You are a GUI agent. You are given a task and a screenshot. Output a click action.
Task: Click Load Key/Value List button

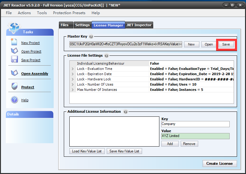click(87, 151)
